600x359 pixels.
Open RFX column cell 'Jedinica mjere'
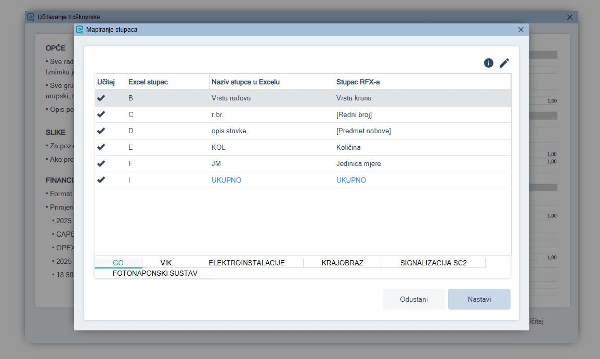pyautogui.click(x=359, y=164)
